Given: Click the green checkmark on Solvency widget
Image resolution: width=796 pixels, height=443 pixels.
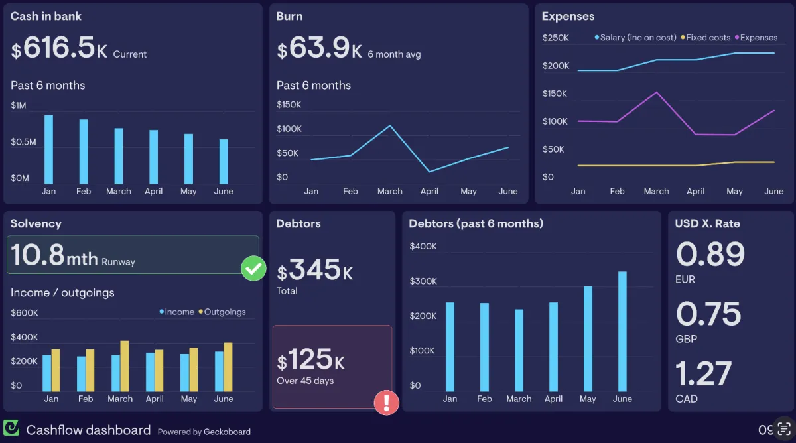Looking at the screenshot, I should pyautogui.click(x=253, y=268).
